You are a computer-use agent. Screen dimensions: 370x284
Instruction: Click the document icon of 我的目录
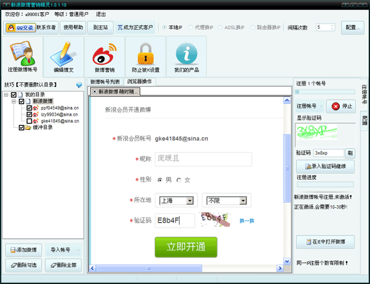coord(21,95)
